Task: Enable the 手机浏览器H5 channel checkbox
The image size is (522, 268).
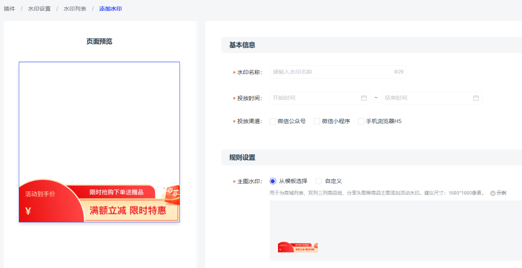Action: click(361, 121)
